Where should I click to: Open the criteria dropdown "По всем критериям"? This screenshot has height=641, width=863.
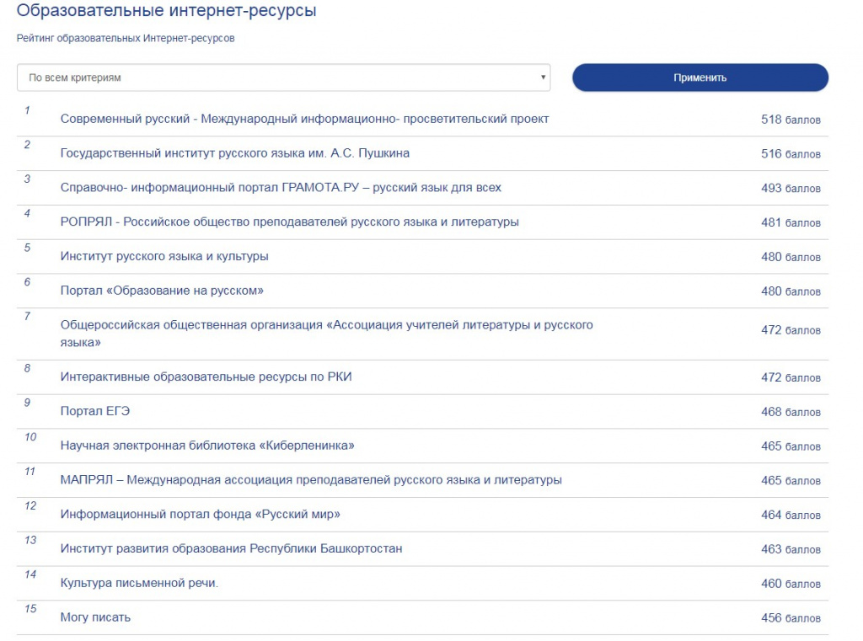pos(283,77)
